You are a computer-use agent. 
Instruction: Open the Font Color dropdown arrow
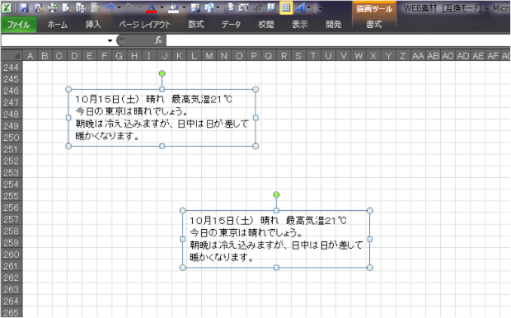pos(162,7)
